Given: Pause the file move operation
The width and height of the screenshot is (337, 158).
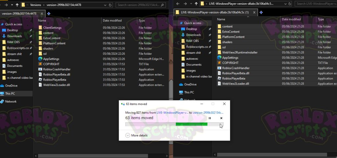Looking at the screenshot, I should pyautogui.click(x=210, y=118).
